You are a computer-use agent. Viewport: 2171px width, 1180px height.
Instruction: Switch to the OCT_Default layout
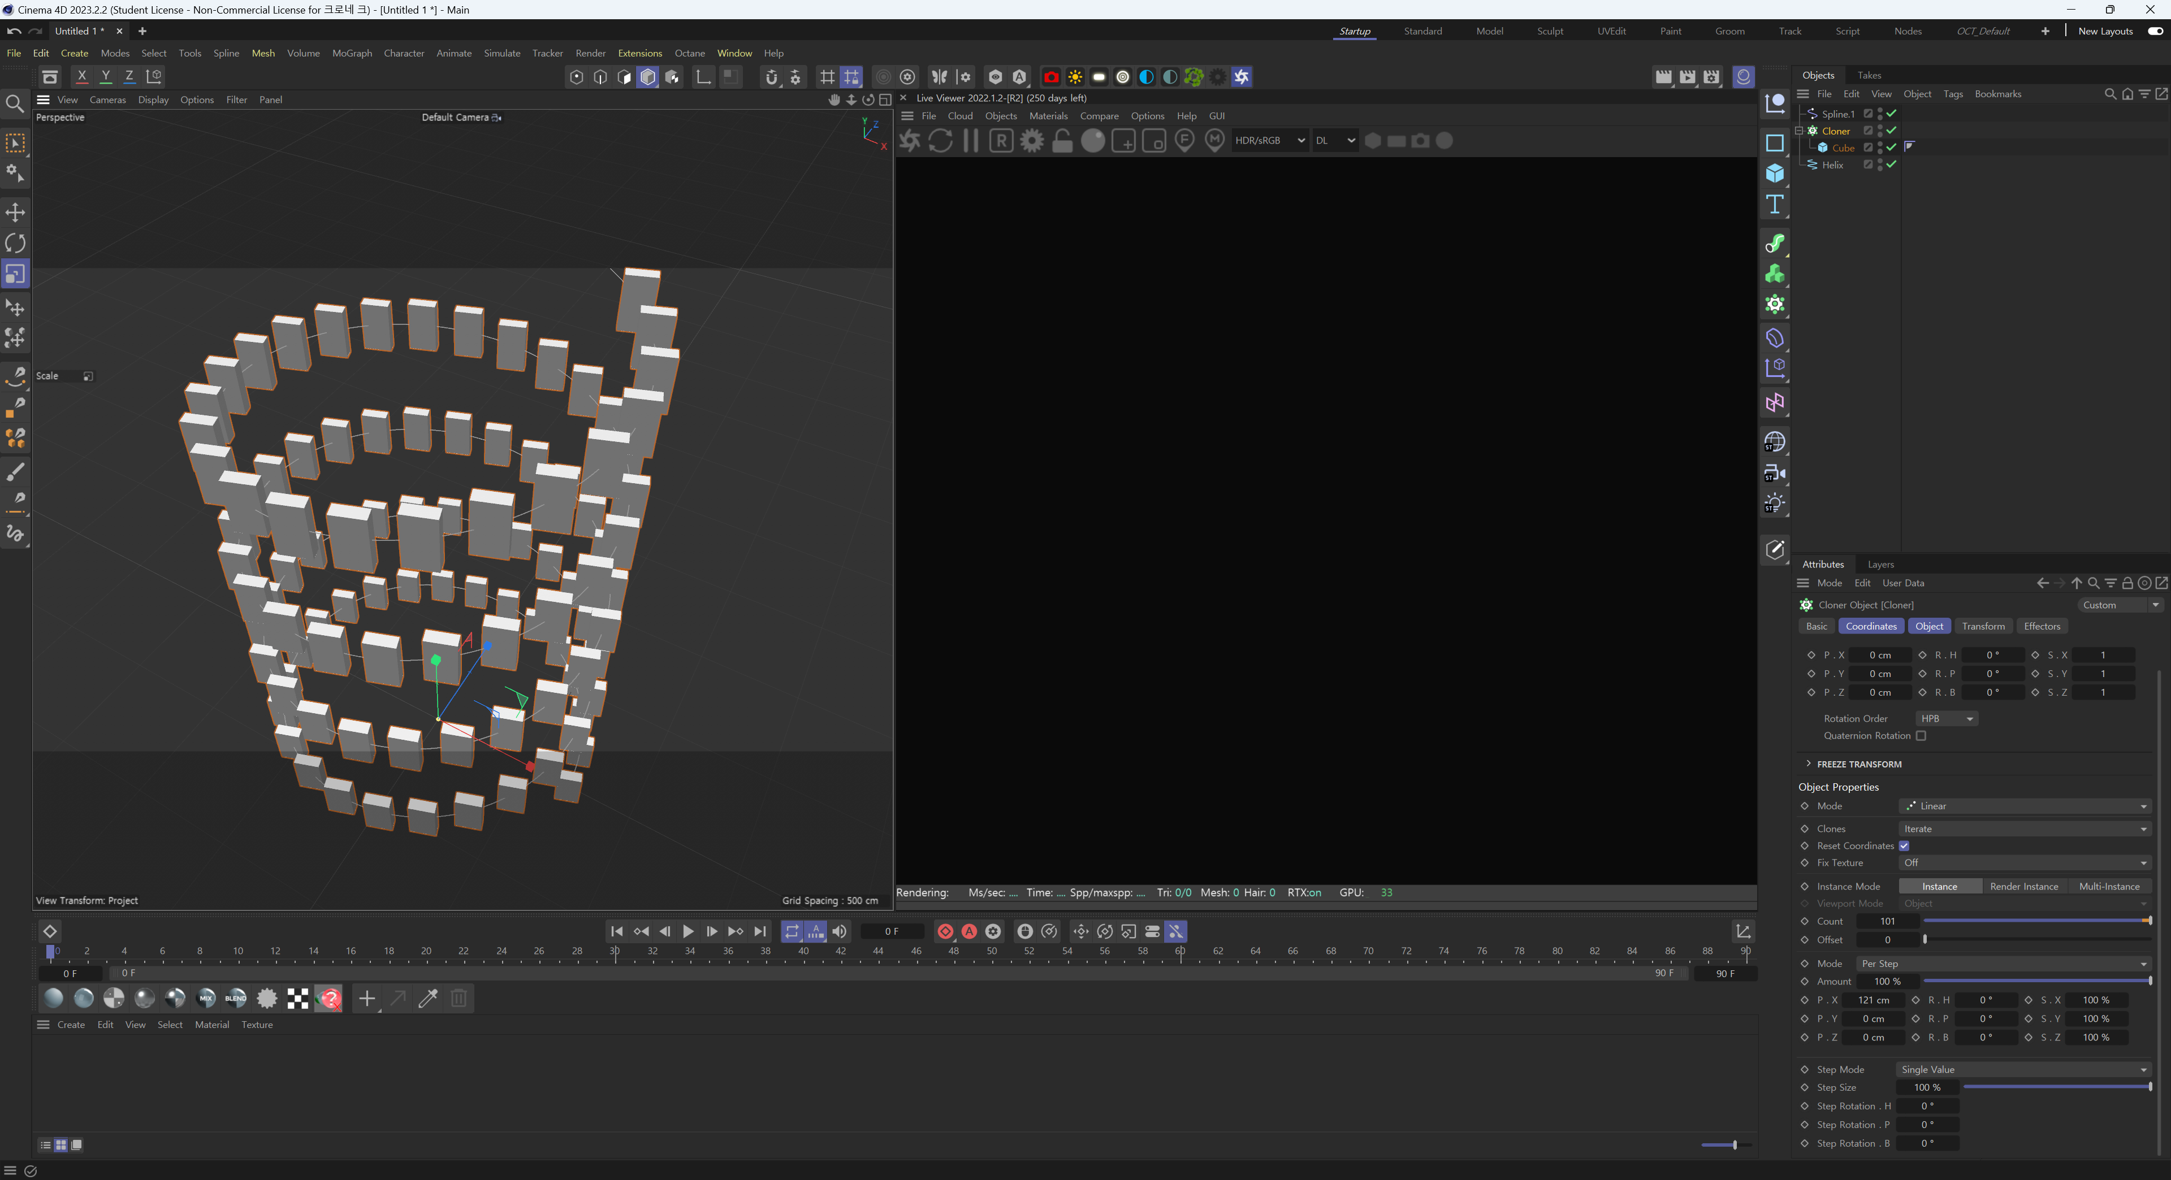click(1982, 31)
